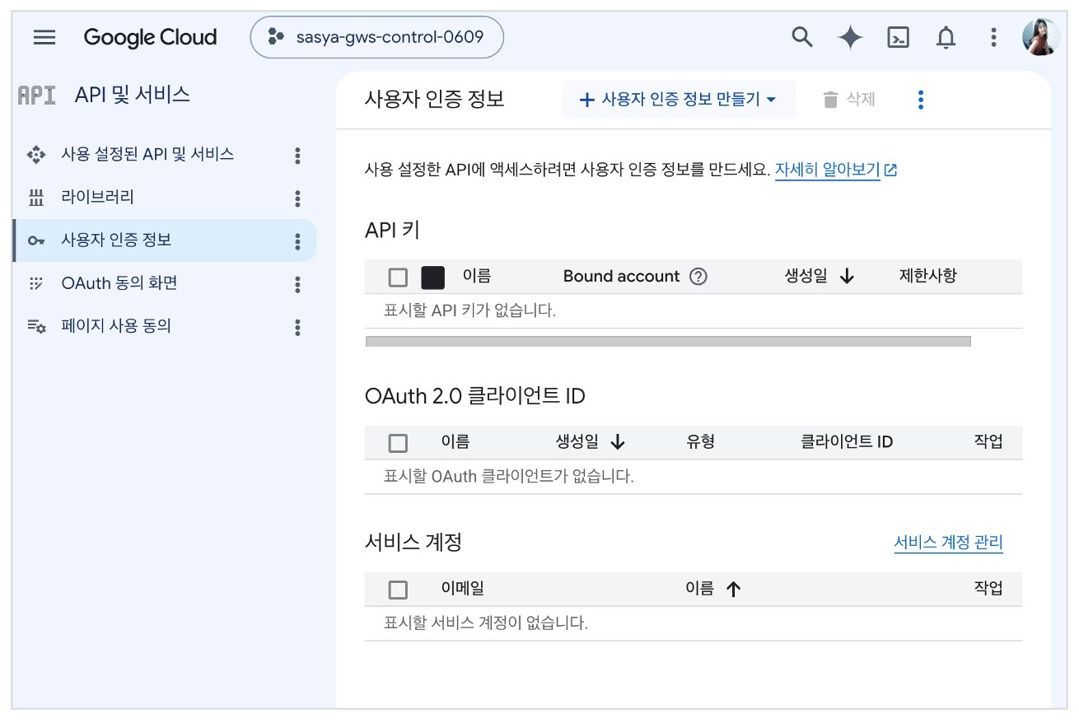
Task: Click the 사용자 인증 정보 page title
Action: [x=434, y=100]
